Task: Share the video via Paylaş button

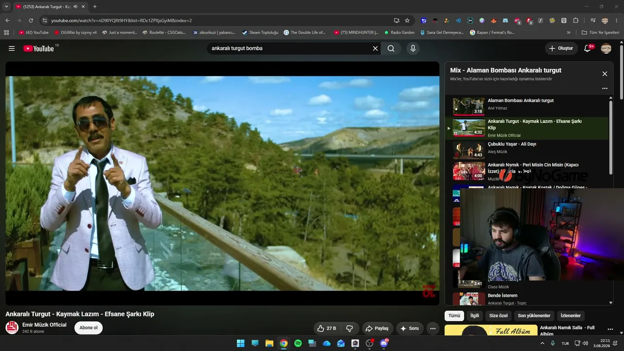Action: (x=377, y=329)
